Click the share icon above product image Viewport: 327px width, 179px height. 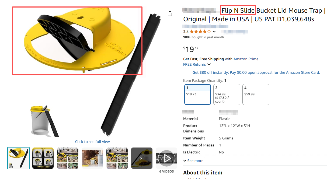point(170,13)
